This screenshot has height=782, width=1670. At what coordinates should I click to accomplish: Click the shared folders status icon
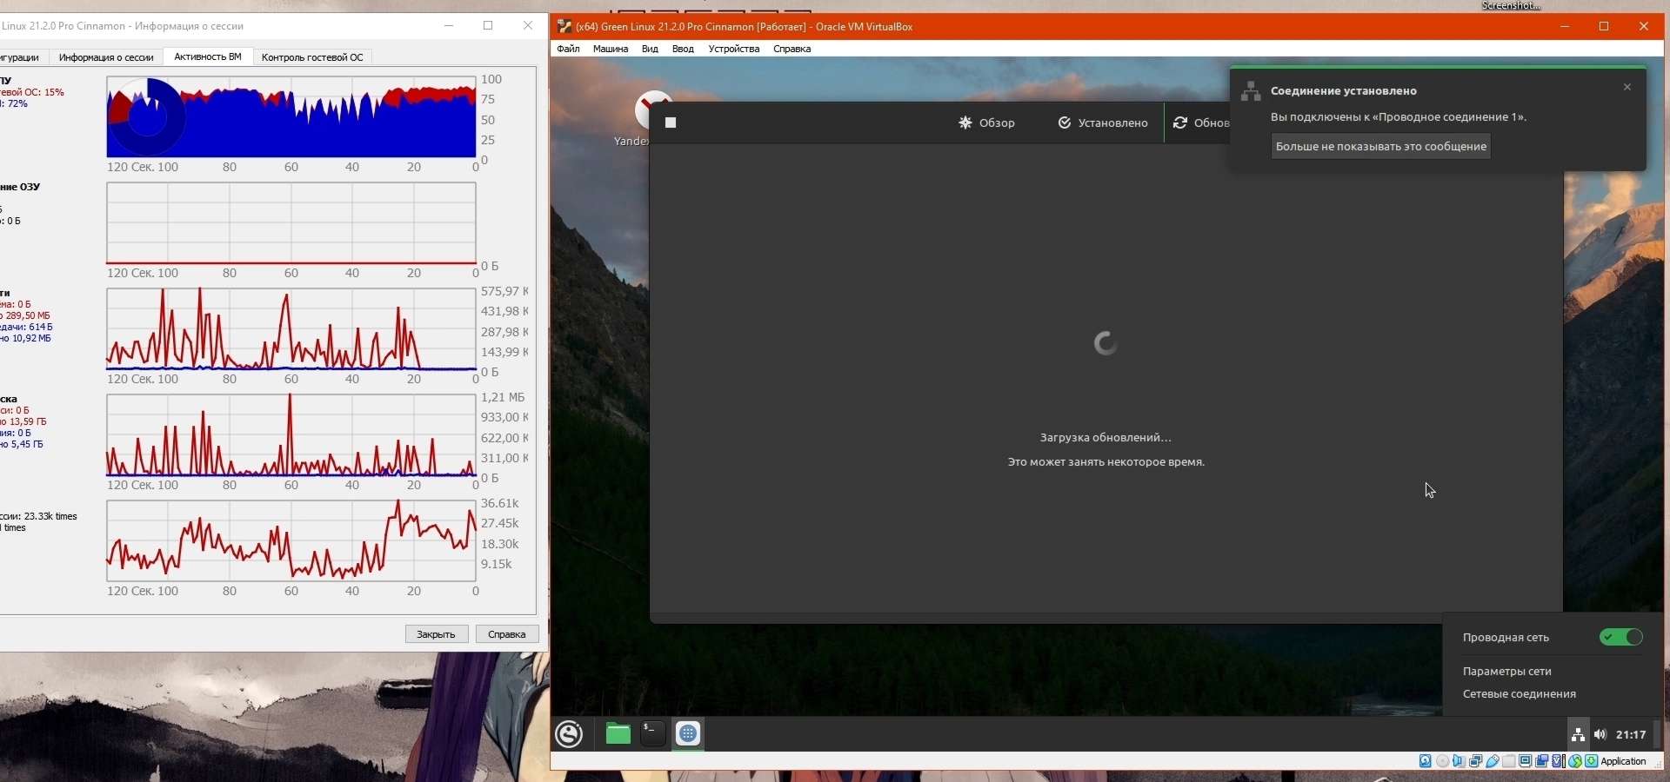[x=1509, y=761]
